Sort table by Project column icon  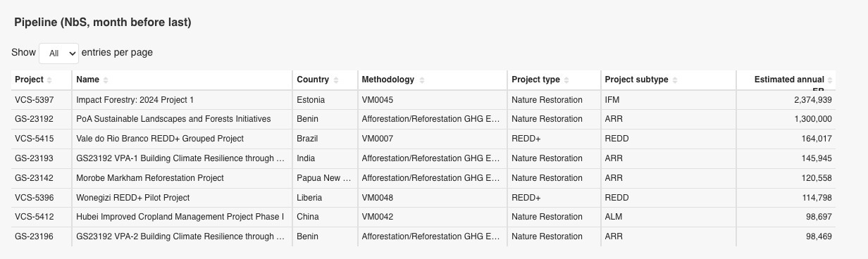(49, 80)
